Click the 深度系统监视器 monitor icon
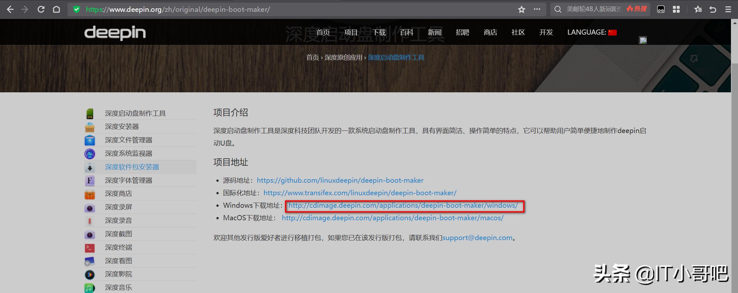 (90, 153)
